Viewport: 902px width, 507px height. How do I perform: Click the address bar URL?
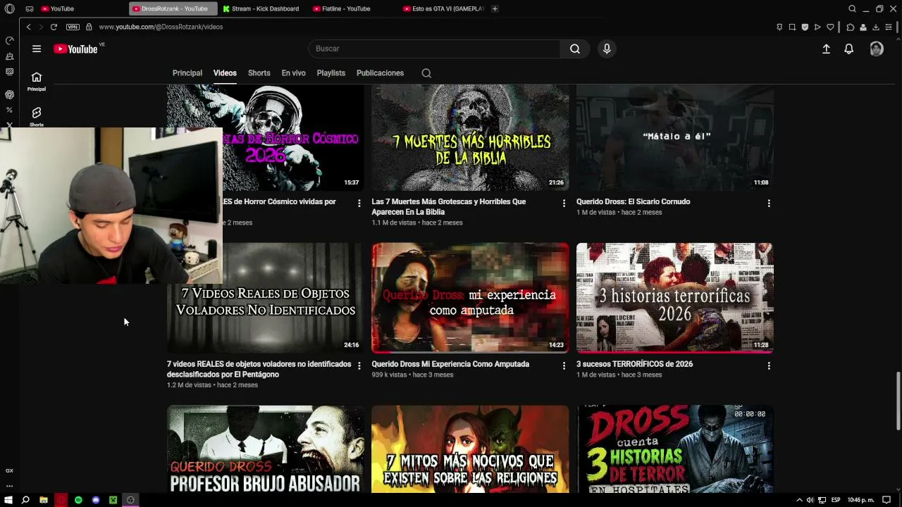161,27
